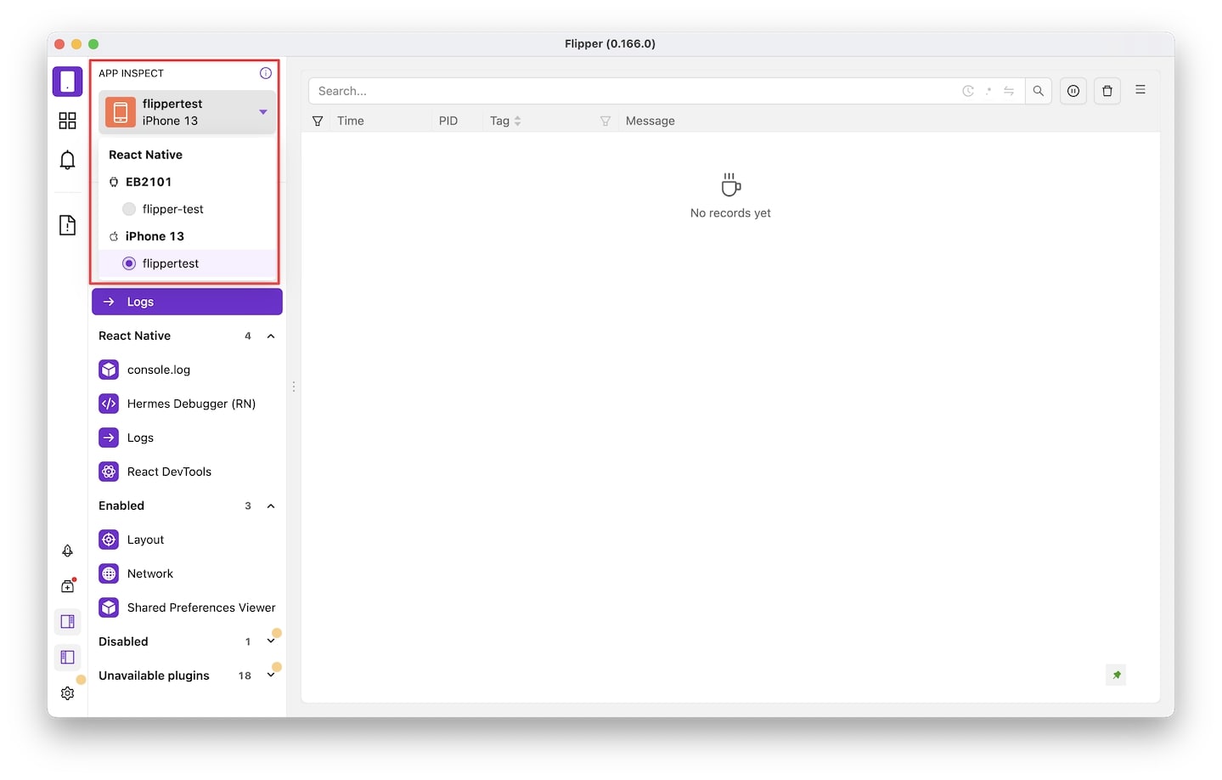Open the settings gear icon
The width and height of the screenshot is (1222, 780).
point(67,693)
